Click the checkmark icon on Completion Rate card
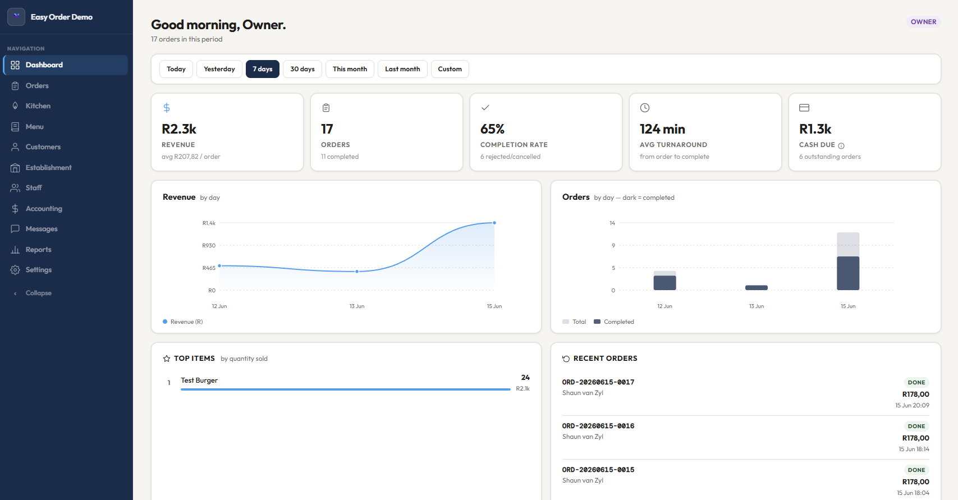 coord(485,108)
